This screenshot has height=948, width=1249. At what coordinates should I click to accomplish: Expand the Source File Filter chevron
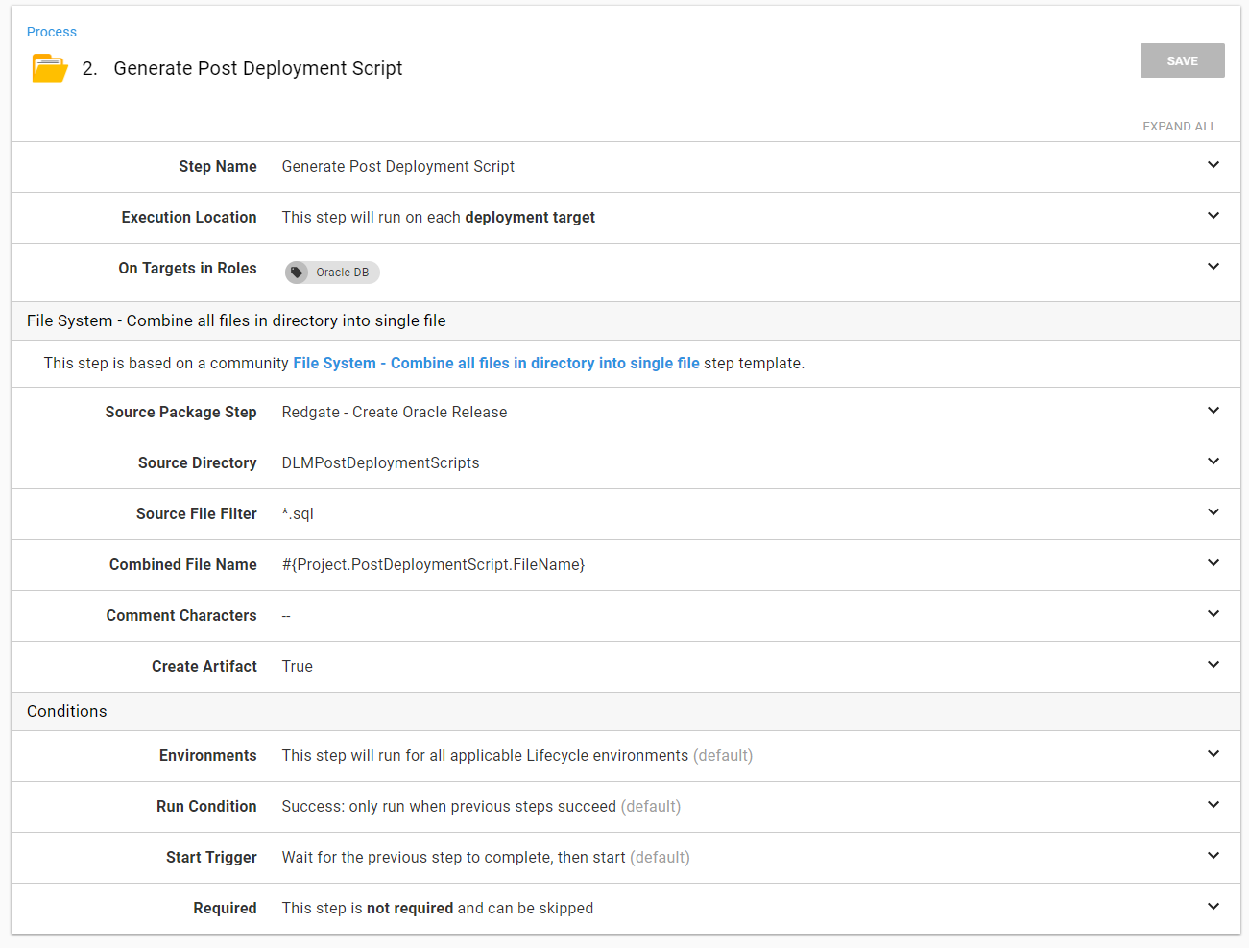tap(1213, 512)
